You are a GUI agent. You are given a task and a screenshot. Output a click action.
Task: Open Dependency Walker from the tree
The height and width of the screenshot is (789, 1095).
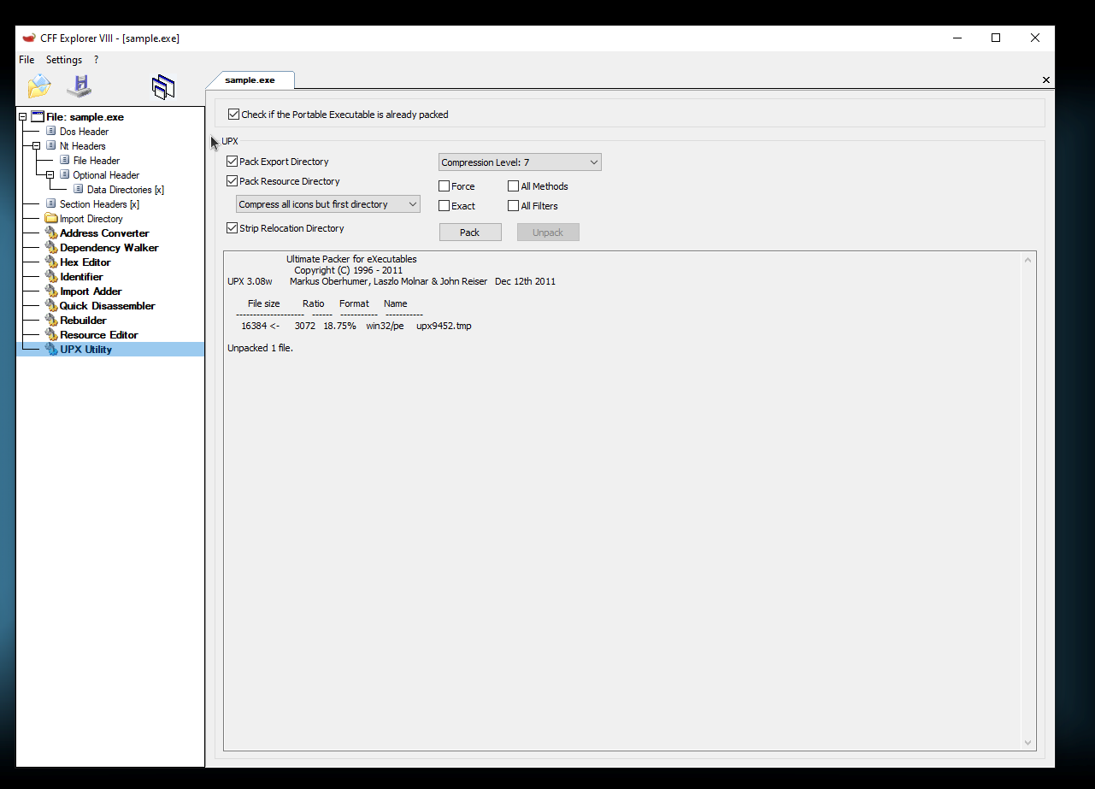point(109,248)
